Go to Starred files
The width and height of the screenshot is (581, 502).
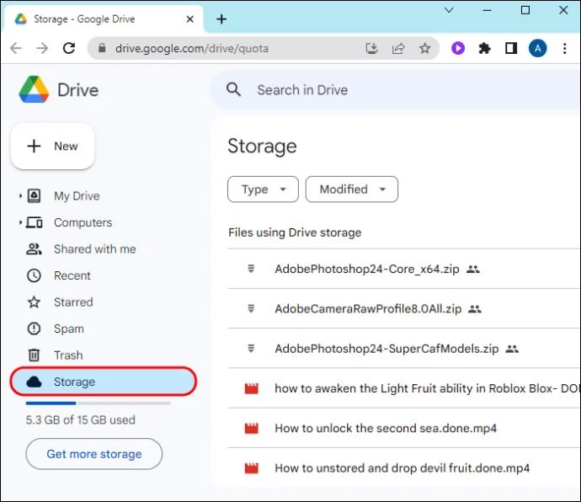pos(73,302)
